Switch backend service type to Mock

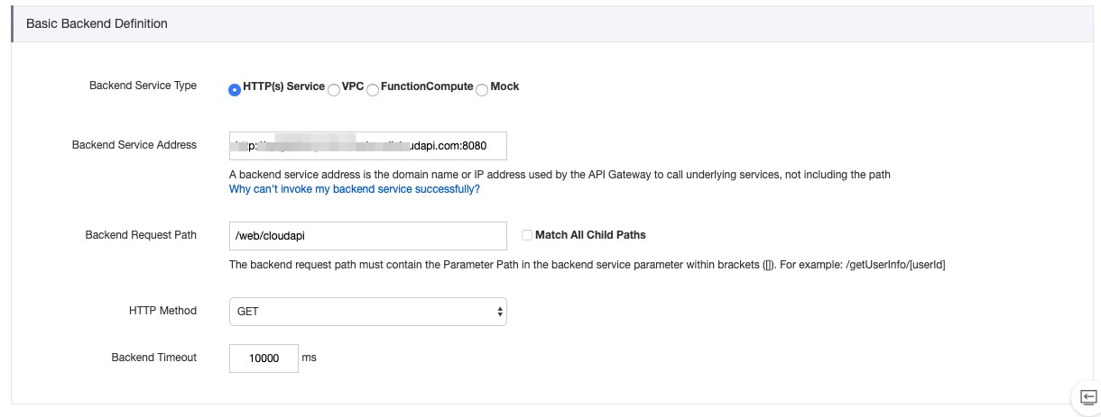coord(482,89)
